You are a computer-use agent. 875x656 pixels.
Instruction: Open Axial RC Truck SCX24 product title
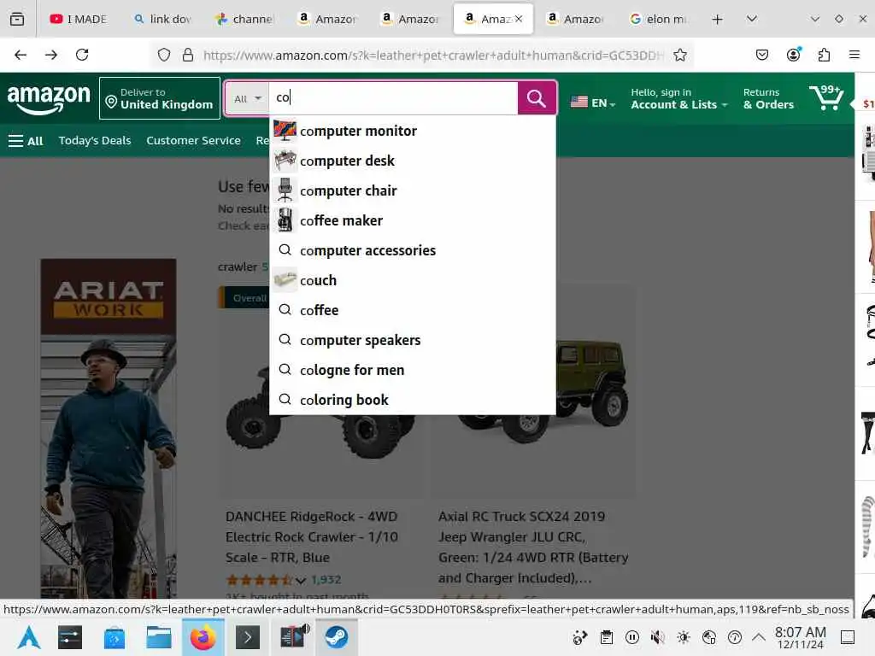533,548
